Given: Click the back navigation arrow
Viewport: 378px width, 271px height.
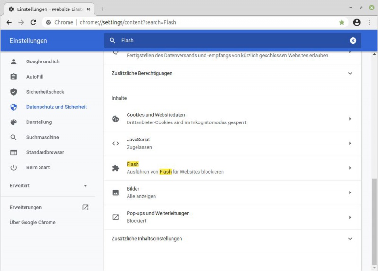Looking at the screenshot, I should [x=9, y=22].
